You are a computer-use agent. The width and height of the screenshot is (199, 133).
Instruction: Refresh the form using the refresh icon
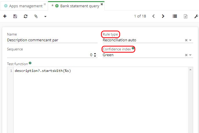click(26, 16)
